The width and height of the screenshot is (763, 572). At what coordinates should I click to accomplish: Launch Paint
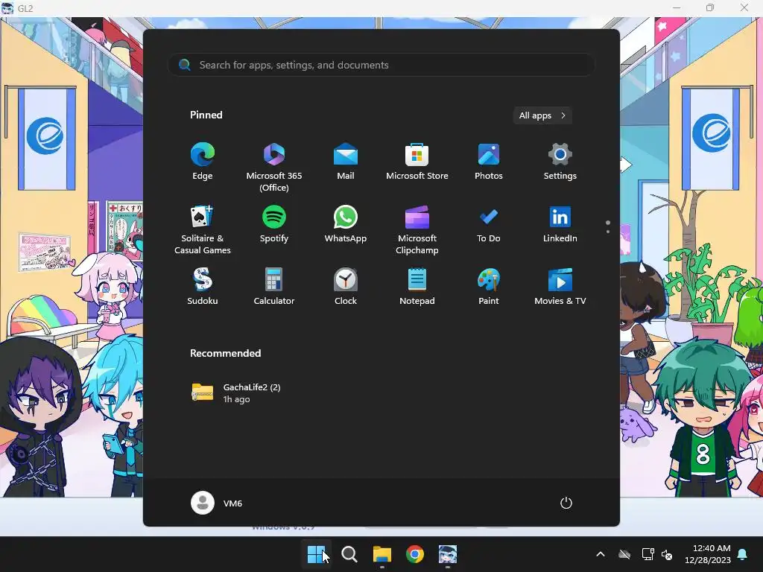[489, 287]
